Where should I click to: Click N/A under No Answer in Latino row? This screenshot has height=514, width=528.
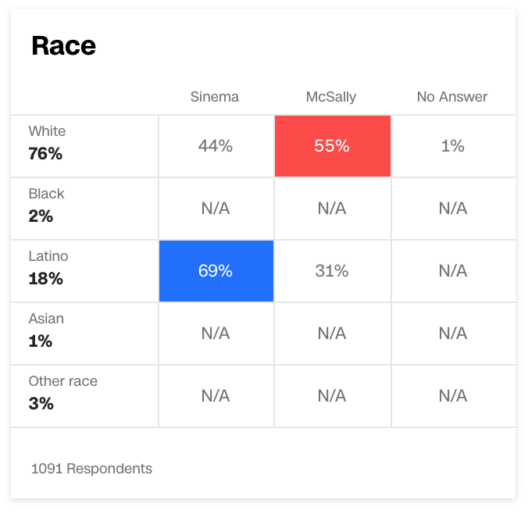click(453, 271)
